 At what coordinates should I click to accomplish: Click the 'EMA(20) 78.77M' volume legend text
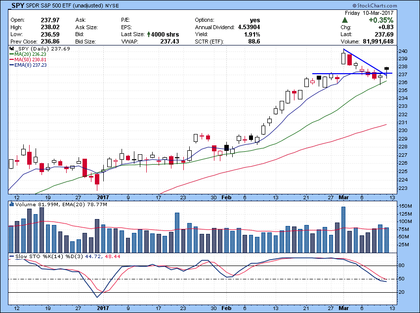[84, 205]
